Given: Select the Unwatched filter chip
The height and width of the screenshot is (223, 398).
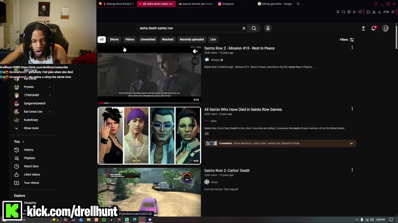Looking at the screenshot, I should [x=148, y=39].
